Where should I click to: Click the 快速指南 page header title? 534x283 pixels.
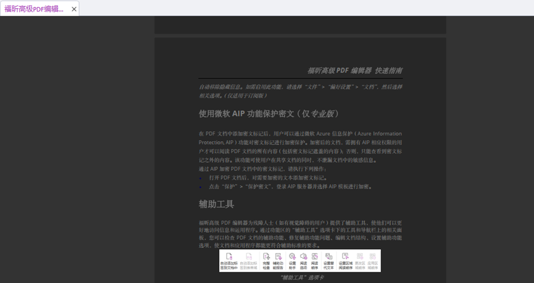coord(354,70)
